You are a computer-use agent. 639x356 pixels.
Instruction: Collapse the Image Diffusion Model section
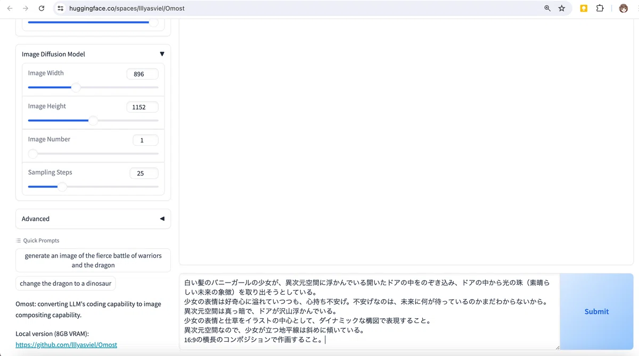pyautogui.click(x=162, y=54)
